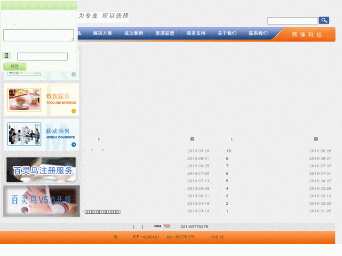Select the news row dated 2010-05-21
This screenshot has height=256, width=342.
click(x=146, y=196)
